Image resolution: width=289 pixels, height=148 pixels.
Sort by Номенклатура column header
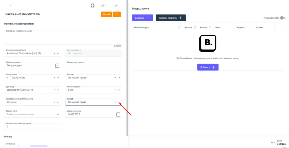179,27
